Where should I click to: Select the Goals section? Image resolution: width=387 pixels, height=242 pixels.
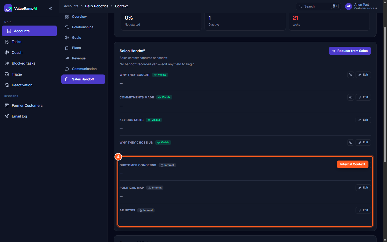tap(83, 38)
